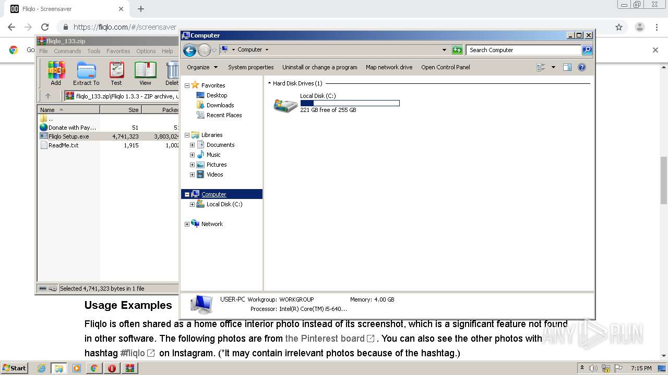Go up one level in WinRAR
Screen dimensions: 668x375
48,96
